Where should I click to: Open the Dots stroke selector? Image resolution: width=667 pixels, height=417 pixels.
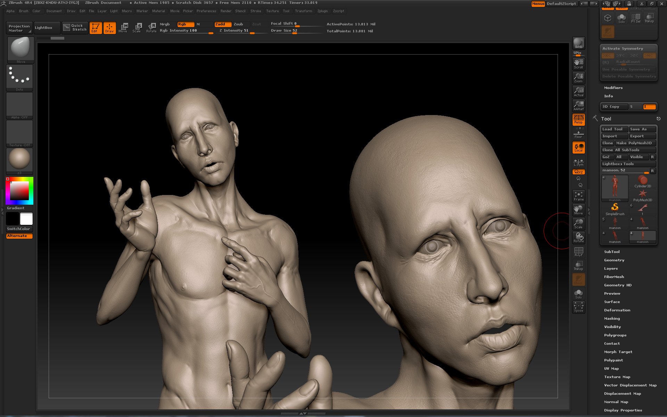(19, 78)
